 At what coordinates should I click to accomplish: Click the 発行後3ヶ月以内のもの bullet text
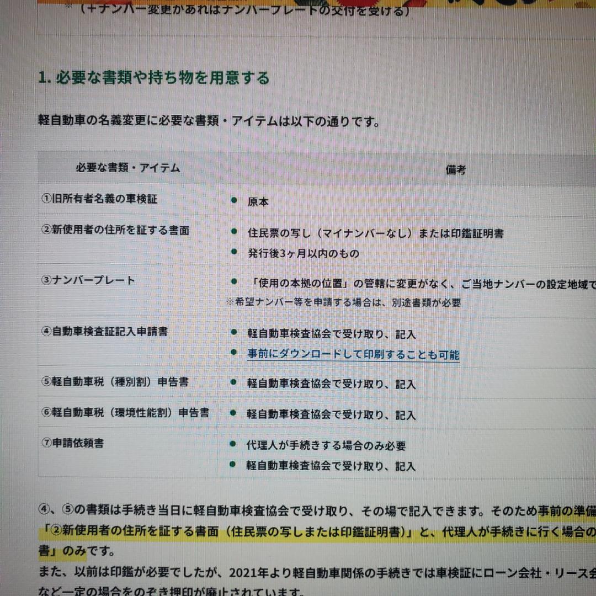(x=303, y=254)
